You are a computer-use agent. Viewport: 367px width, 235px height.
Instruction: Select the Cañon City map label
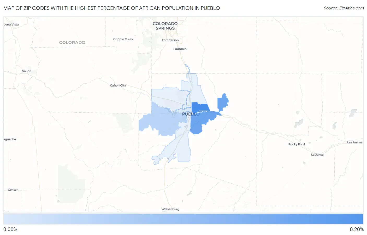pyautogui.click(x=118, y=85)
